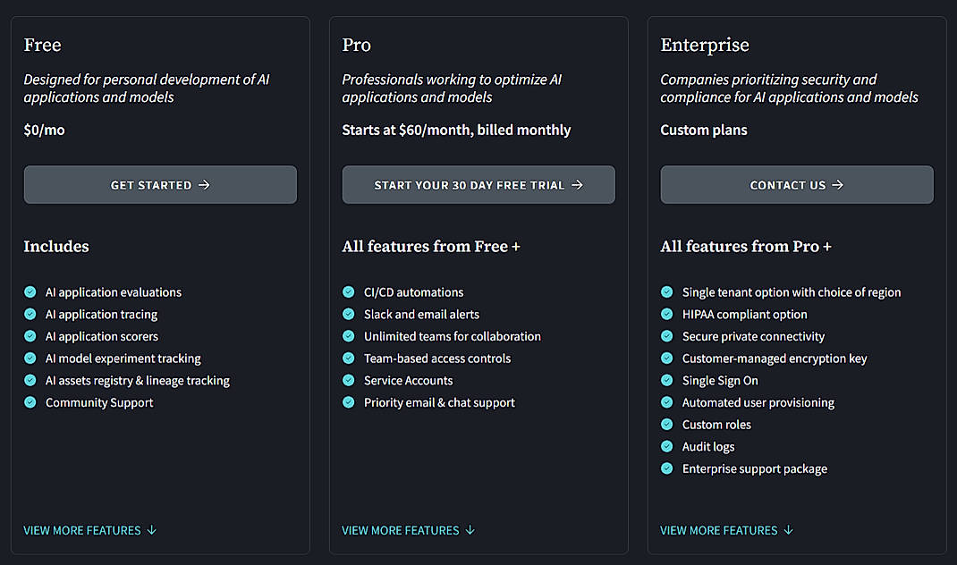Click checkmark icon beside AI application evaluations
Image resolution: width=957 pixels, height=565 pixels.
30,291
